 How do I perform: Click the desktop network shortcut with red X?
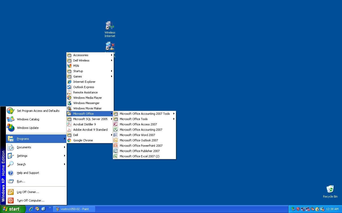(x=110, y=46)
